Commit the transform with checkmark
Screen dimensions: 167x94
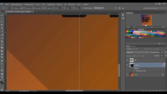[x=123, y=8]
